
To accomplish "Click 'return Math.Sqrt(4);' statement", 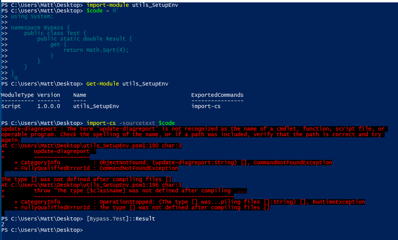I will coord(96,50).
